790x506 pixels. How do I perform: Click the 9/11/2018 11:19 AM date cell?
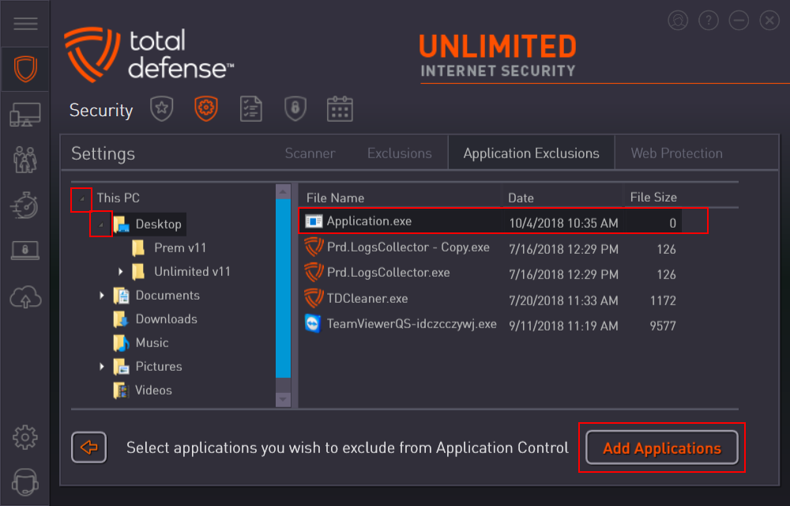click(563, 326)
